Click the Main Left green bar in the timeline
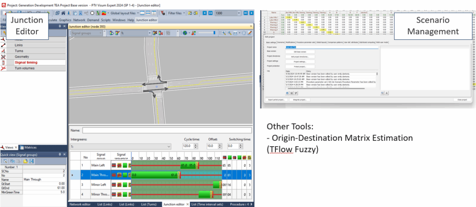The image size is (476, 207). [189, 166]
